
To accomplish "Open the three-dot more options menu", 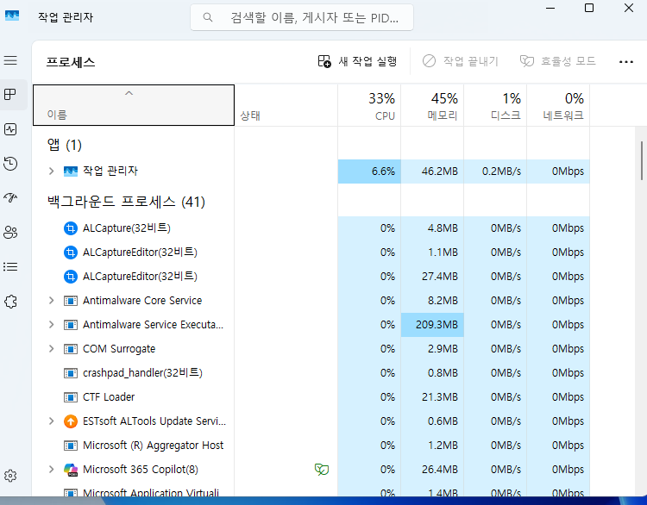I will tap(626, 62).
